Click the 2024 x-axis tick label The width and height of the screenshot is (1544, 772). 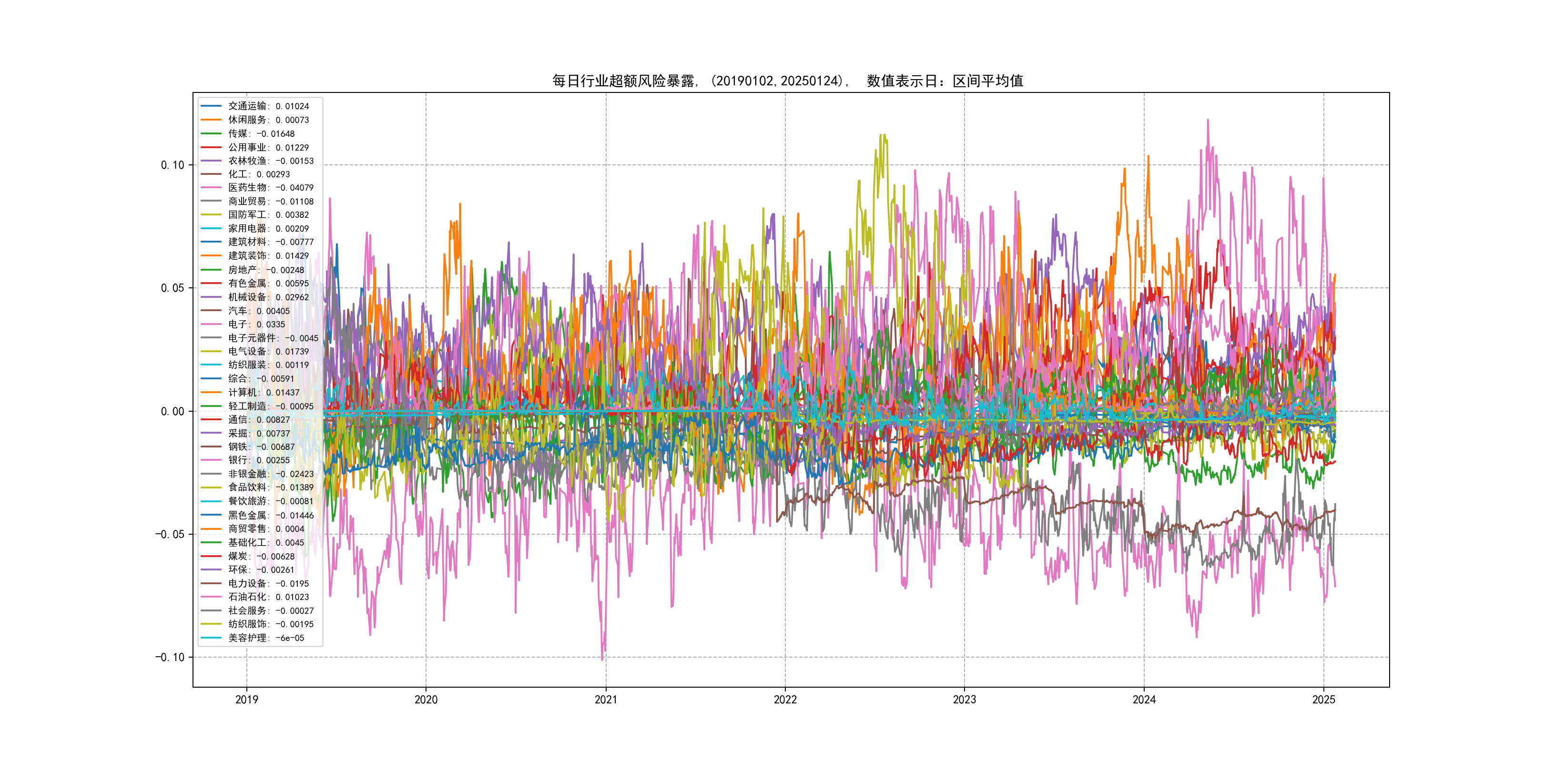click(1144, 700)
